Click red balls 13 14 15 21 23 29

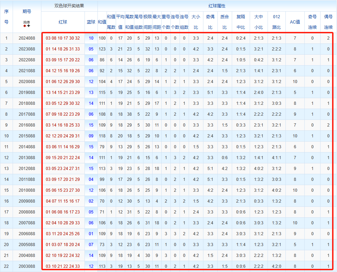coord(63,93)
